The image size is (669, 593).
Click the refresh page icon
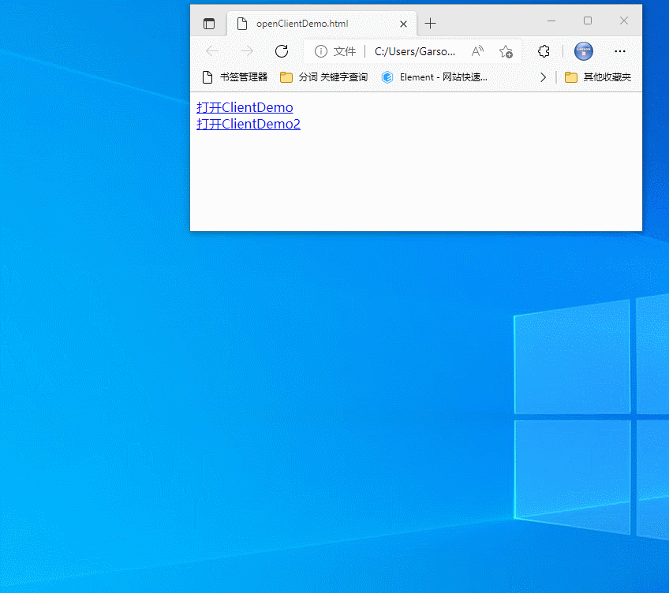click(282, 51)
